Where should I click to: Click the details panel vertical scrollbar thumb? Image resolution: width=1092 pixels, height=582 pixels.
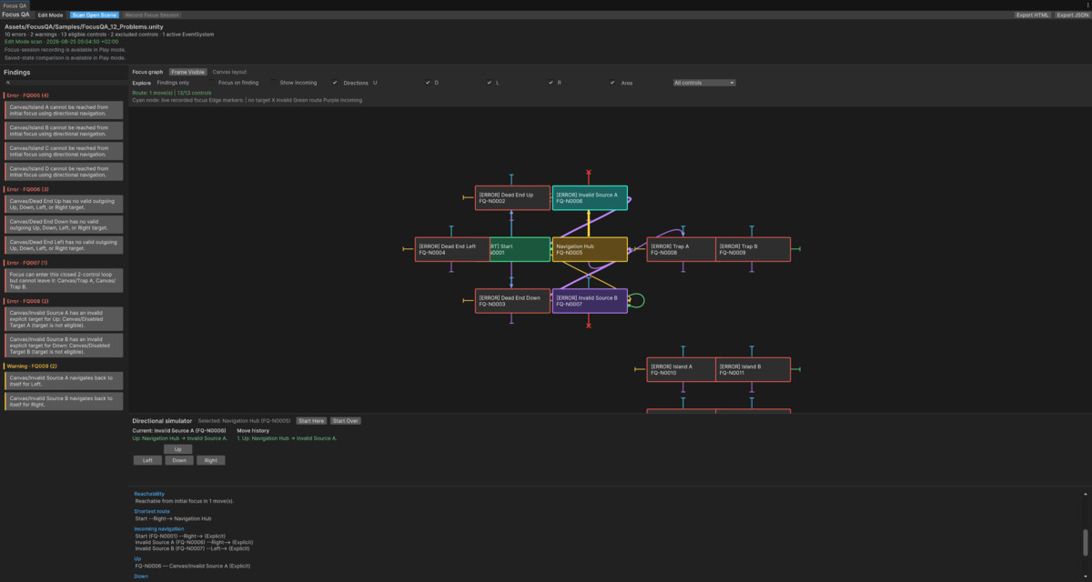pos(1087,541)
